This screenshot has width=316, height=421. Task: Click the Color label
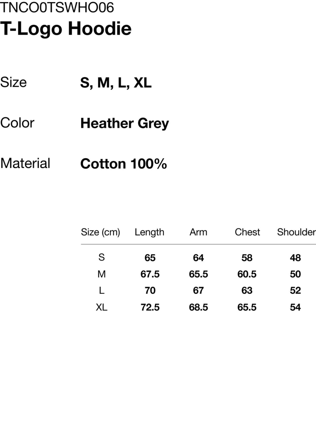[17, 123]
